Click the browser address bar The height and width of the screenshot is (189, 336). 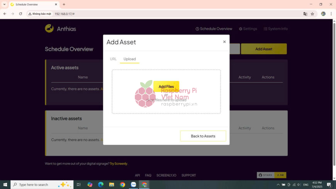point(174,14)
